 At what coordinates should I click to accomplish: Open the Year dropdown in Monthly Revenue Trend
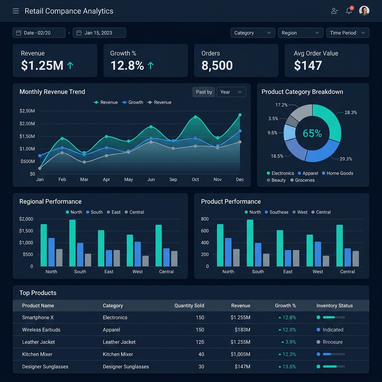click(x=231, y=92)
